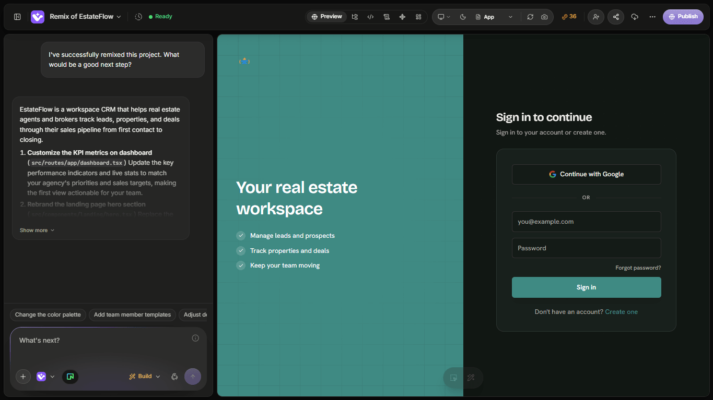Click the src/routes/app/dashboard.tsx file path
This screenshot has width=713, height=400.
click(77, 163)
